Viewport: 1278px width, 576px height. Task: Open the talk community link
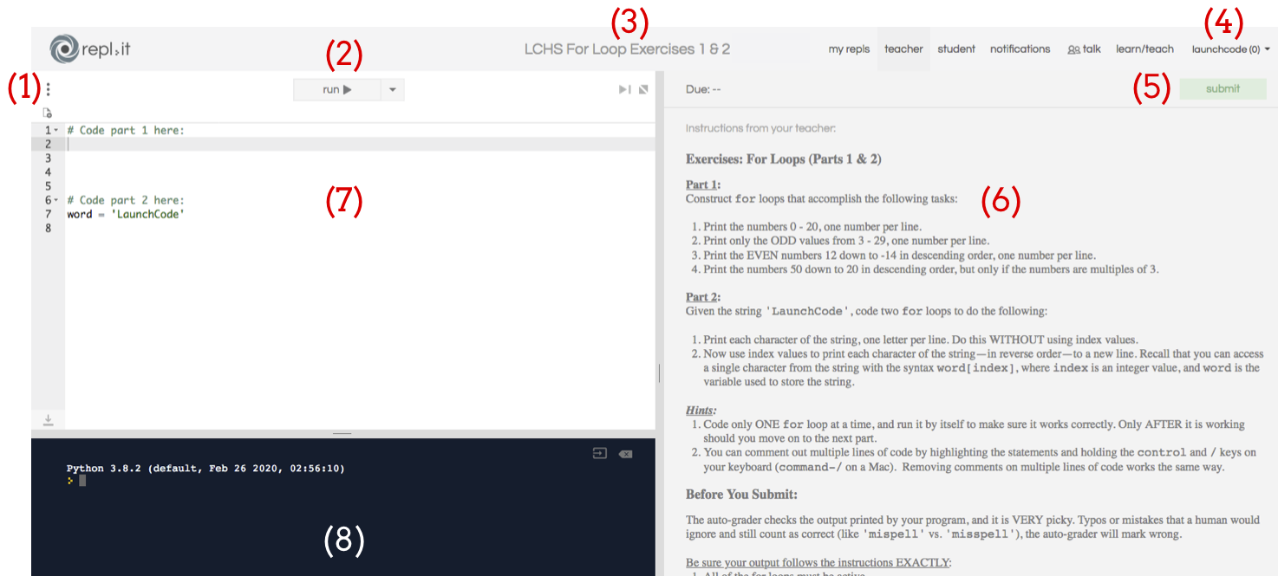coord(1084,49)
